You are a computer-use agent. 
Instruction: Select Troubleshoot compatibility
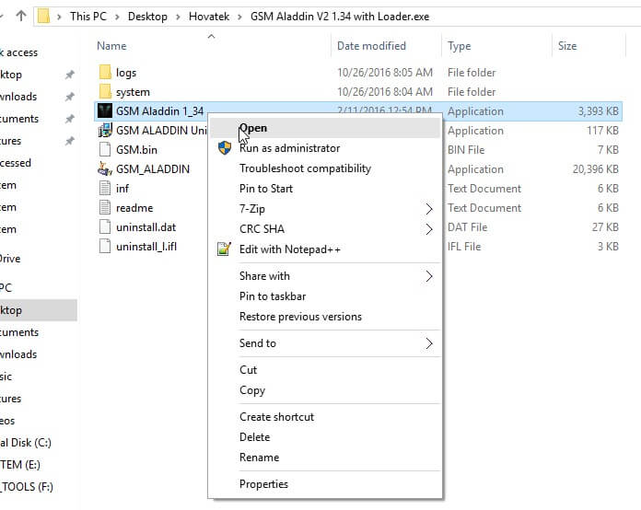coord(325,168)
